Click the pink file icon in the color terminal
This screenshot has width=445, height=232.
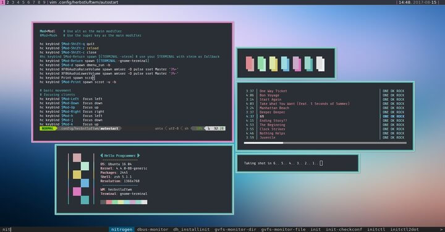tap(297, 64)
